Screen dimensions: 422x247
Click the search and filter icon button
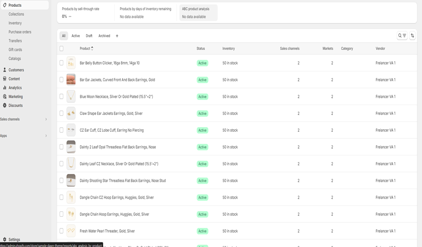click(x=402, y=36)
